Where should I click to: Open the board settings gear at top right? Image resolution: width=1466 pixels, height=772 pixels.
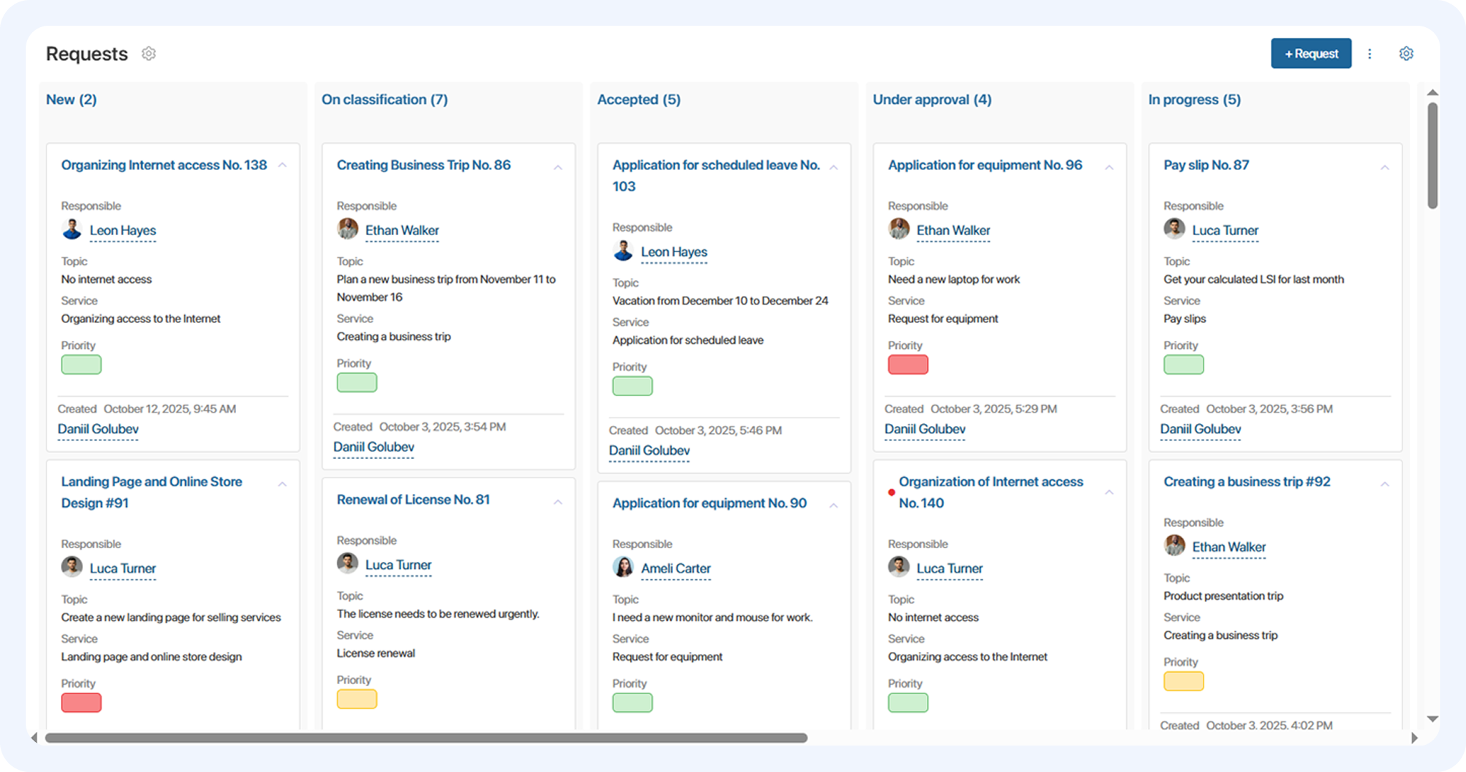coord(1406,54)
